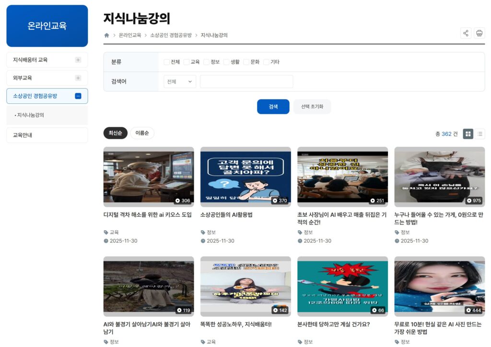Open 고객 문의에 답변 못 해서 thumbnail

(245, 177)
